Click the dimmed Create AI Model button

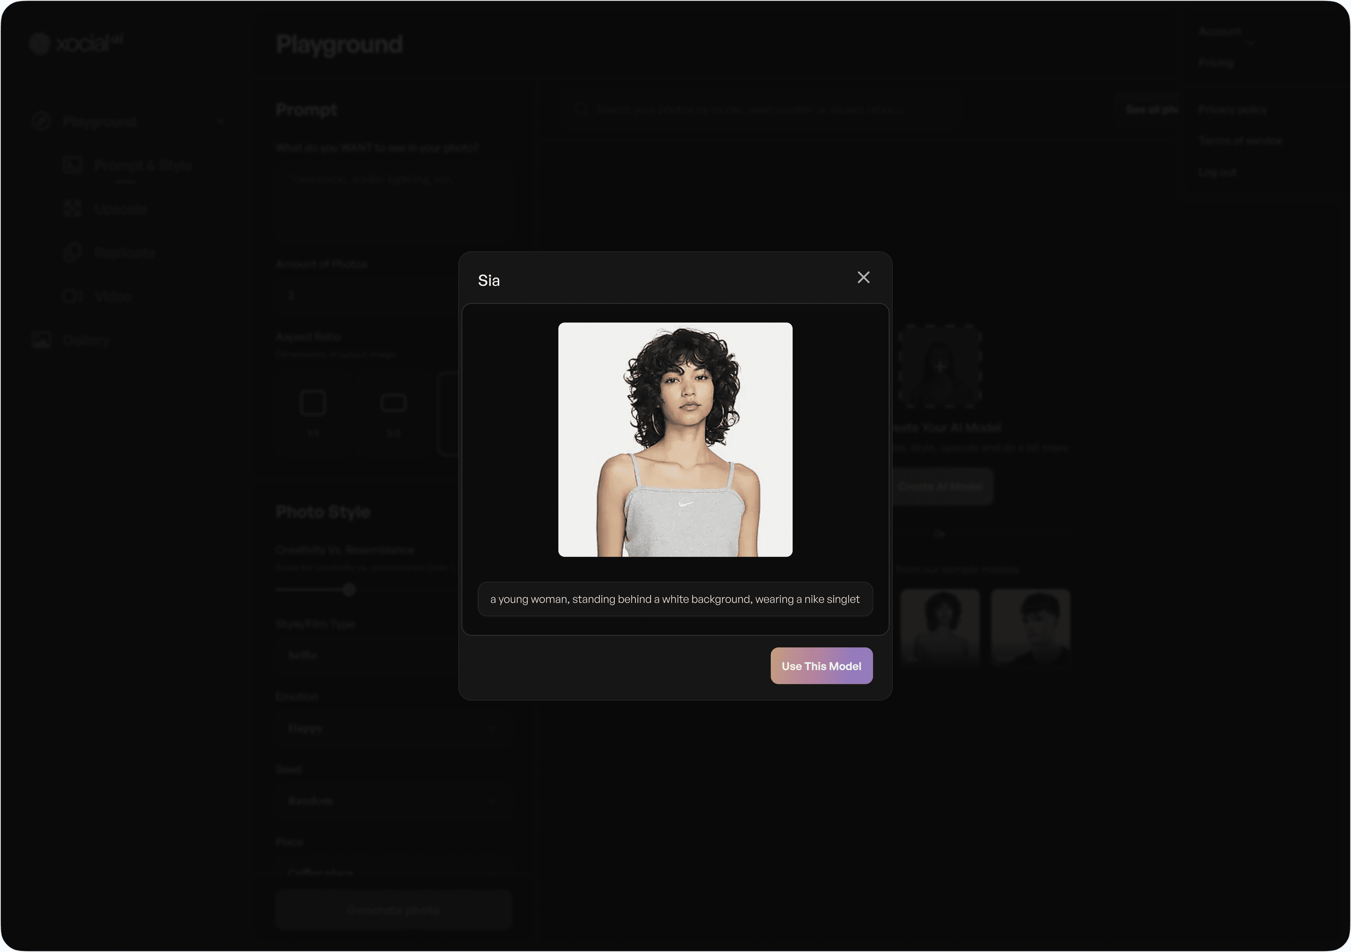[x=940, y=486]
